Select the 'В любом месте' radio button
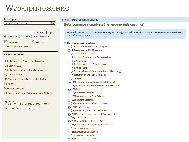 pos(31,36)
